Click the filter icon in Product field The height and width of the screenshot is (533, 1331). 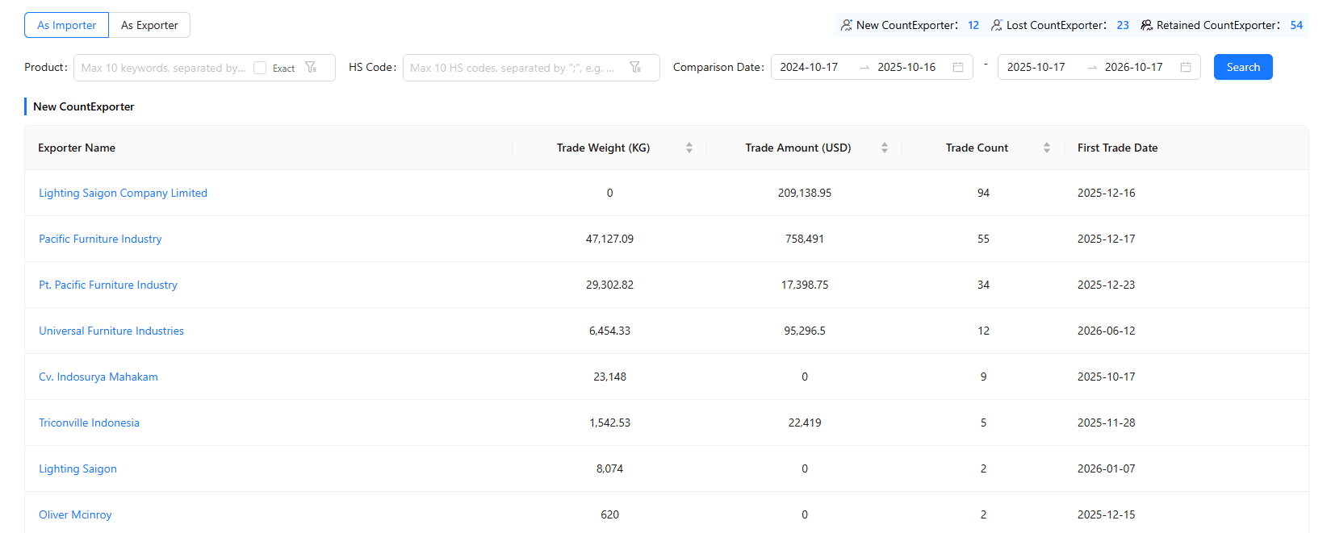click(311, 68)
